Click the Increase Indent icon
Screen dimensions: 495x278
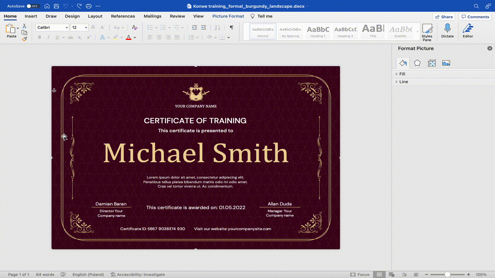click(x=203, y=27)
